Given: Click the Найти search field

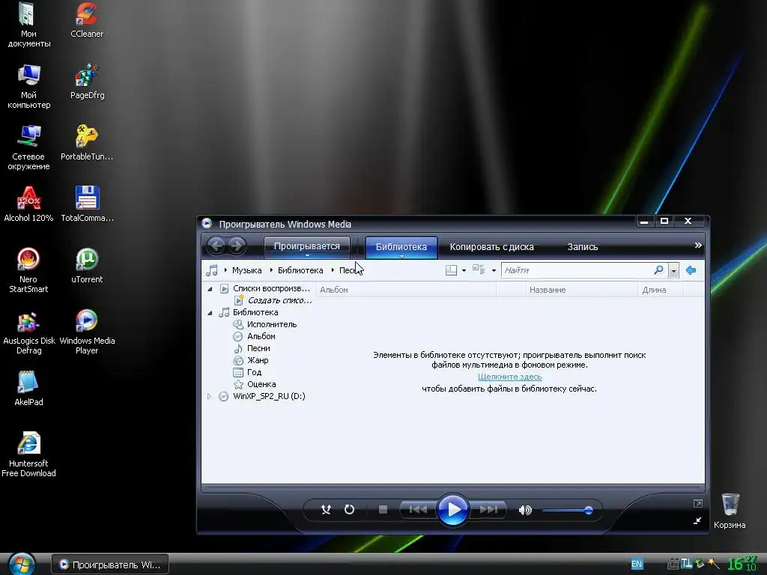Looking at the screenshot, I should point(577,270).
